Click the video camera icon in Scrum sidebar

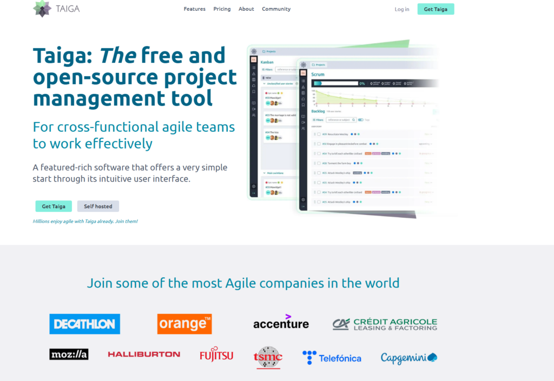point(303,122)
